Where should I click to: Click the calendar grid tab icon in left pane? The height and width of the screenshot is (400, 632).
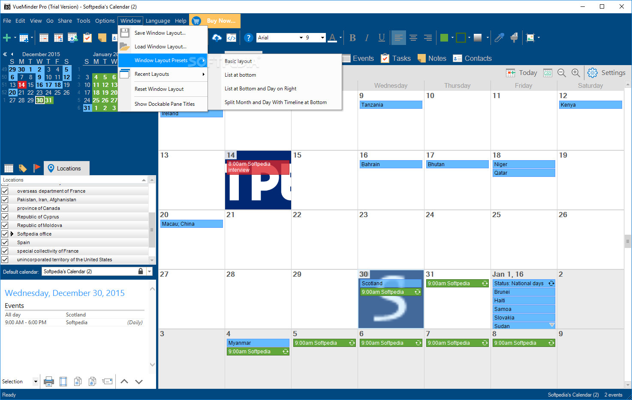[9, 168]
